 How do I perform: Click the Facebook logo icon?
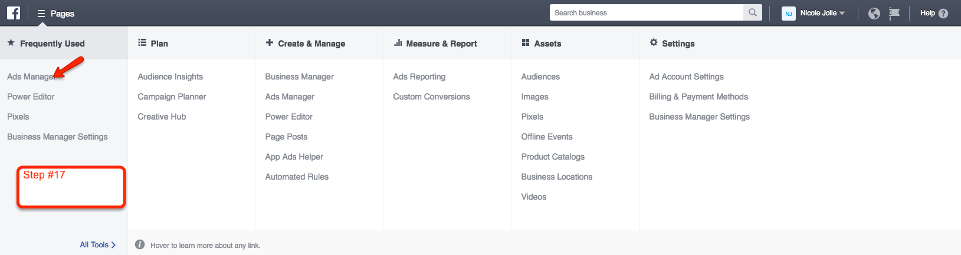14,13
